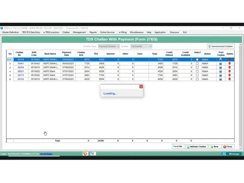Open the Application menu
The image size is (244, 183).
tap(160, 32)
